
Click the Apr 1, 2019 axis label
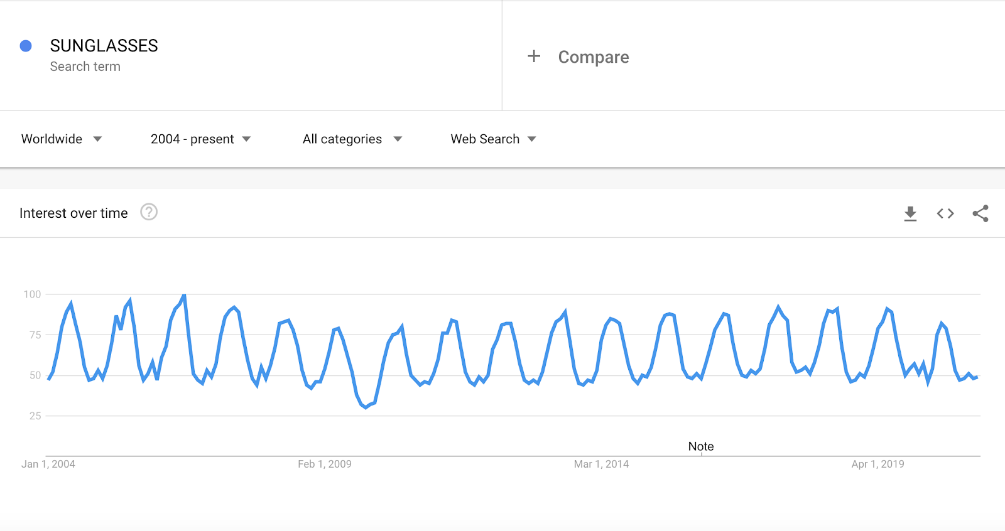(877, 464)
